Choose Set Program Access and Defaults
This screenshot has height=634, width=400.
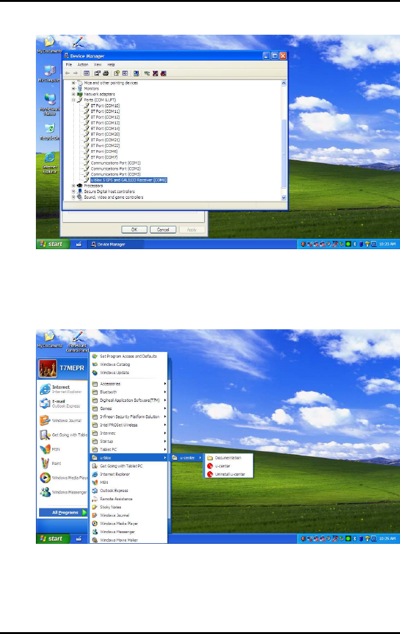click(x=129, y=356)
